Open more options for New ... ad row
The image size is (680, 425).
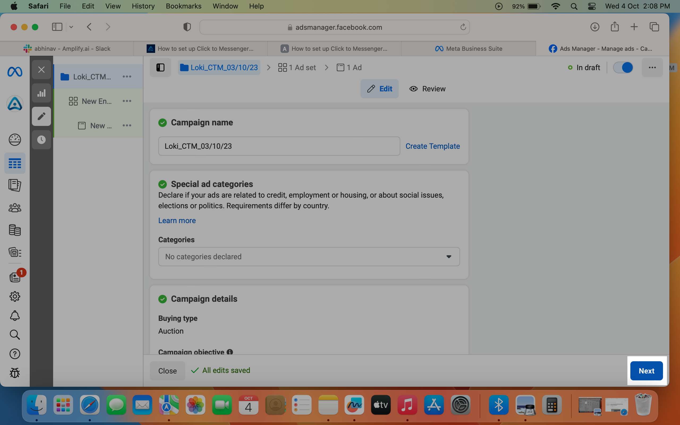pos(127,125)
